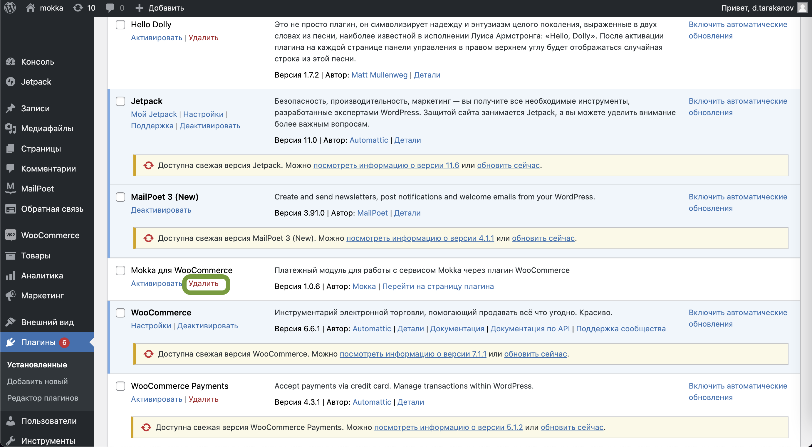Click the MailPoet M icon in sidebar
Screen dimensions: 812x447
(10, 189)
